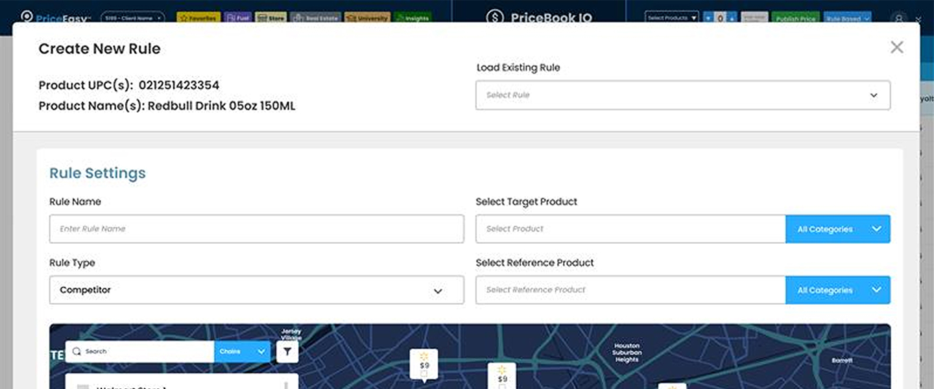Open the Store section
The image size is (934, 389).
pos(271,18)
